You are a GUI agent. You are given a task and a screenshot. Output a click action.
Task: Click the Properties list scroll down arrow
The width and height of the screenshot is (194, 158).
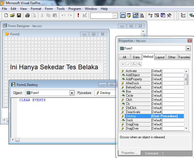(186, 128)
